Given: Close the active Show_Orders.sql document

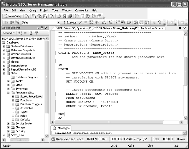Looking at the screenshot, I should [x=185, y=28].
